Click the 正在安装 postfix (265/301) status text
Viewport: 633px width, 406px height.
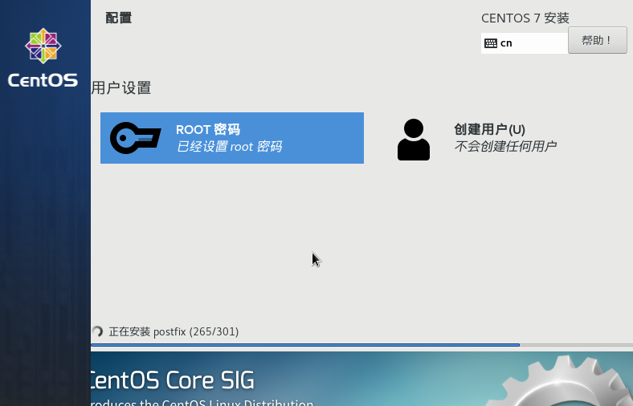[174, 332]
